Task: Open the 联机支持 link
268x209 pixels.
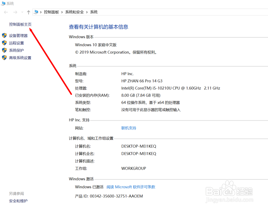Action: (x=129, y=128)
